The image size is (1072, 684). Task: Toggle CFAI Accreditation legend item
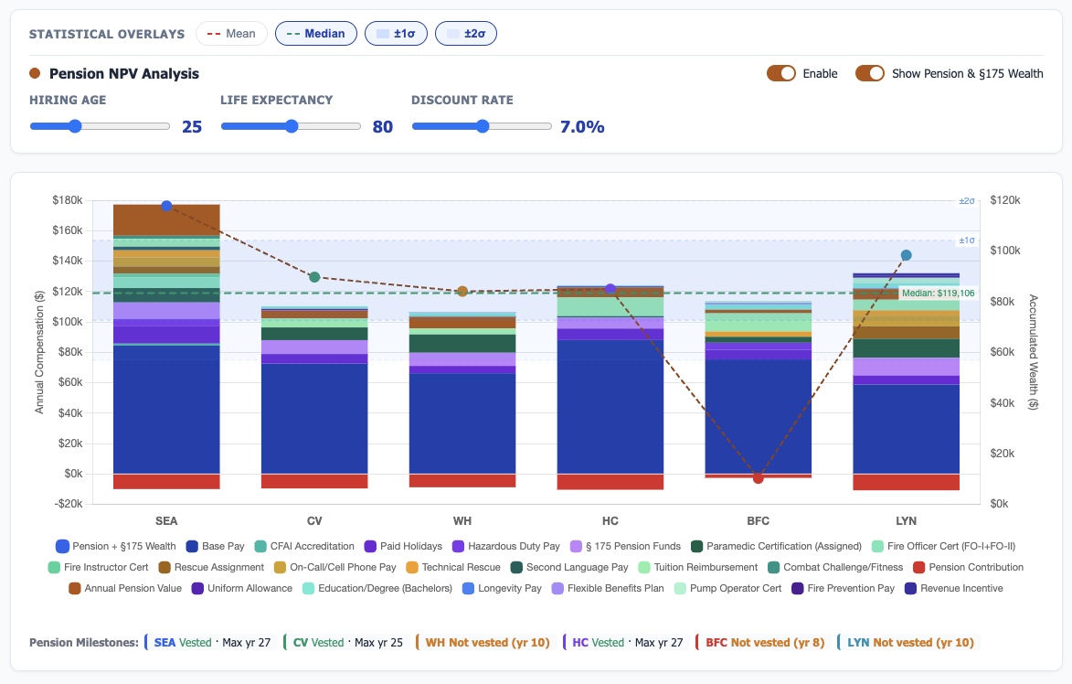(x=304, y=547)
